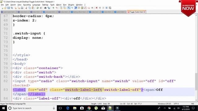Copy selection with the Copy icon
Screen dimensions: 198x111
click(30, 8)
